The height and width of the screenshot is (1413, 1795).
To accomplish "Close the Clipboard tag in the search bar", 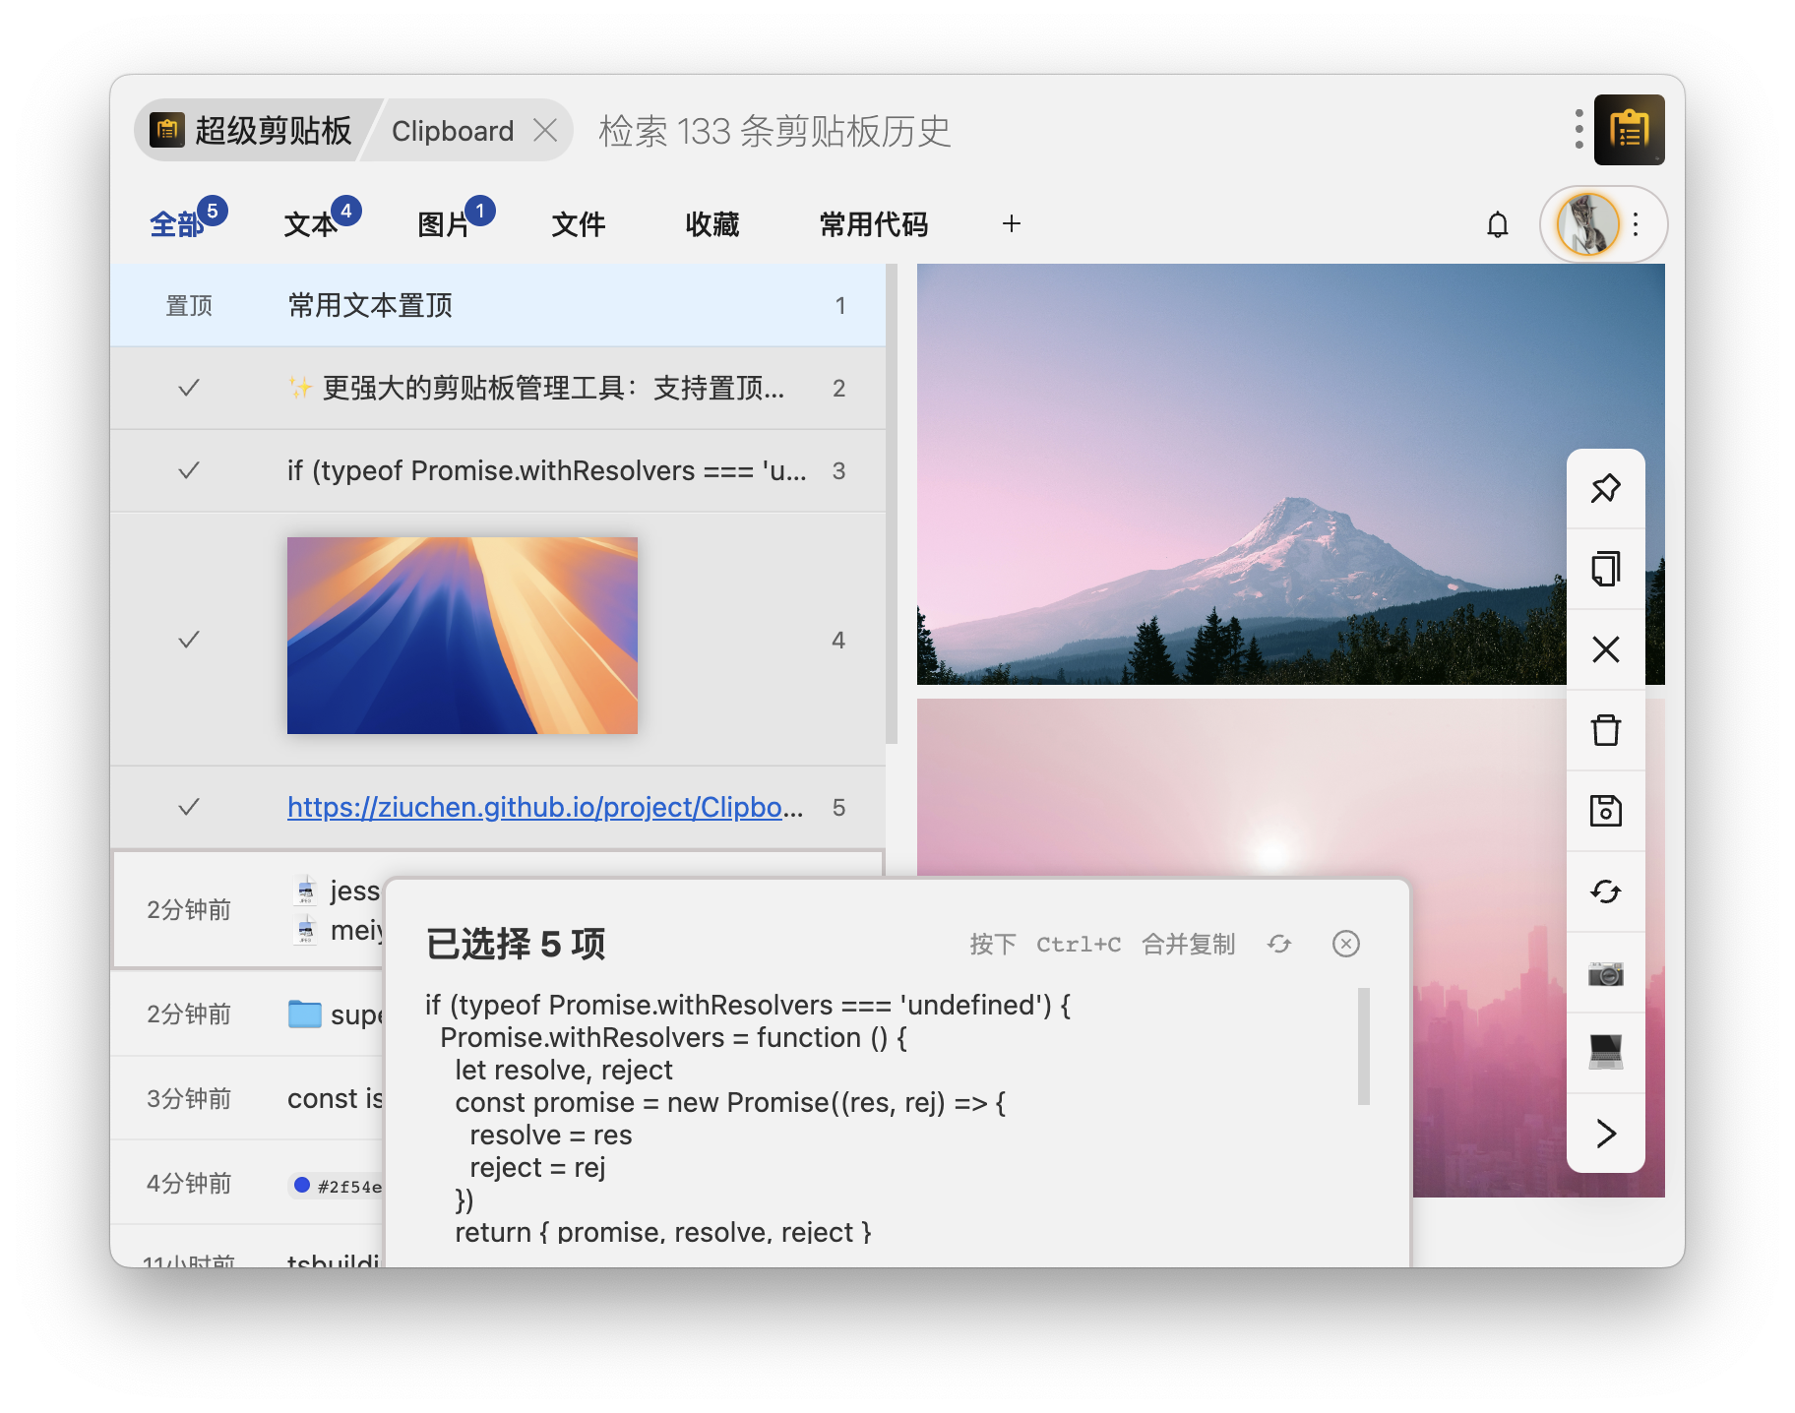I will [544, 130].
